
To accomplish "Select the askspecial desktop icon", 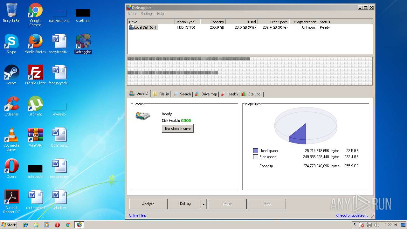I will (x=35, y=171).
